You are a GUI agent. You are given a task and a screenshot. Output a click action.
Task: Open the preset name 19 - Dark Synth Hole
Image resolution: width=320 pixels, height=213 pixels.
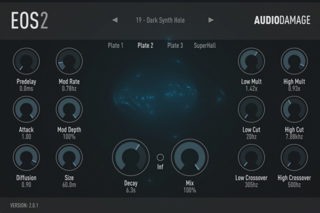[160, 20]
